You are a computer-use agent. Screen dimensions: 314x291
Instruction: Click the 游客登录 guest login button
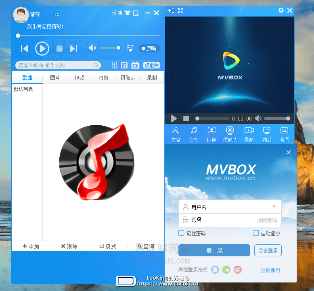click(x=268, y=250)
